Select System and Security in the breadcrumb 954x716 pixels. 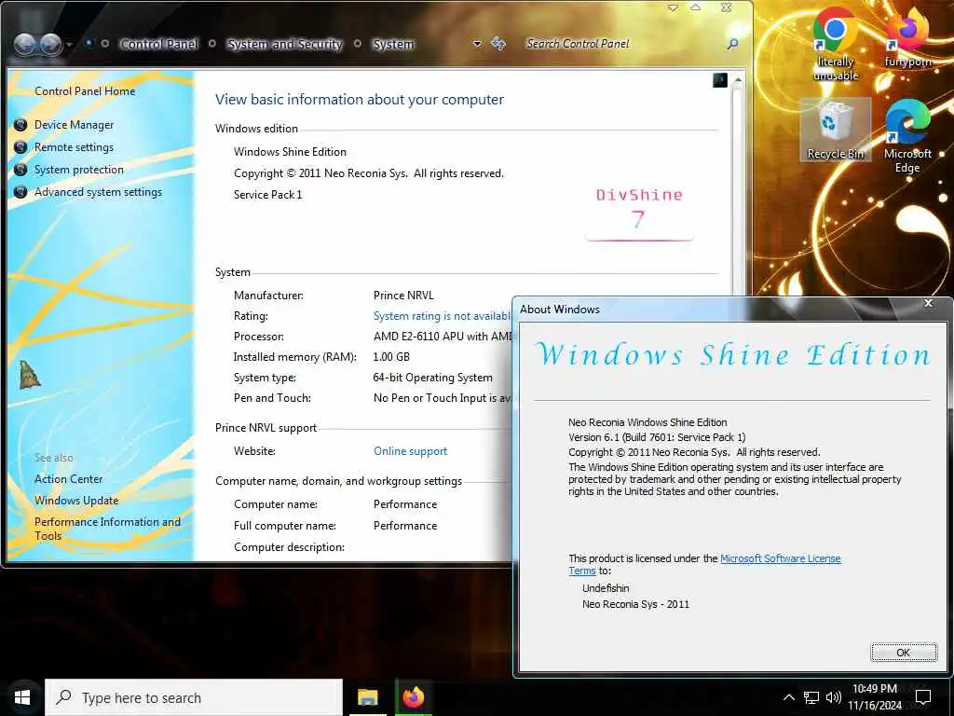285,44
